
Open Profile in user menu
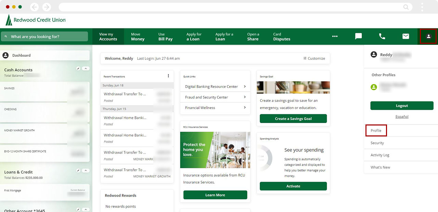click(376, 131)
